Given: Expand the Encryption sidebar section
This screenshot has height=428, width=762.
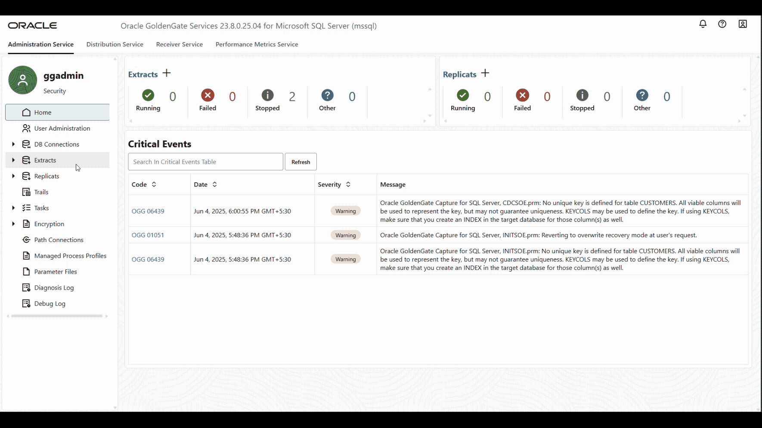Looking at the screenshot, I should (x=13, y=223).
